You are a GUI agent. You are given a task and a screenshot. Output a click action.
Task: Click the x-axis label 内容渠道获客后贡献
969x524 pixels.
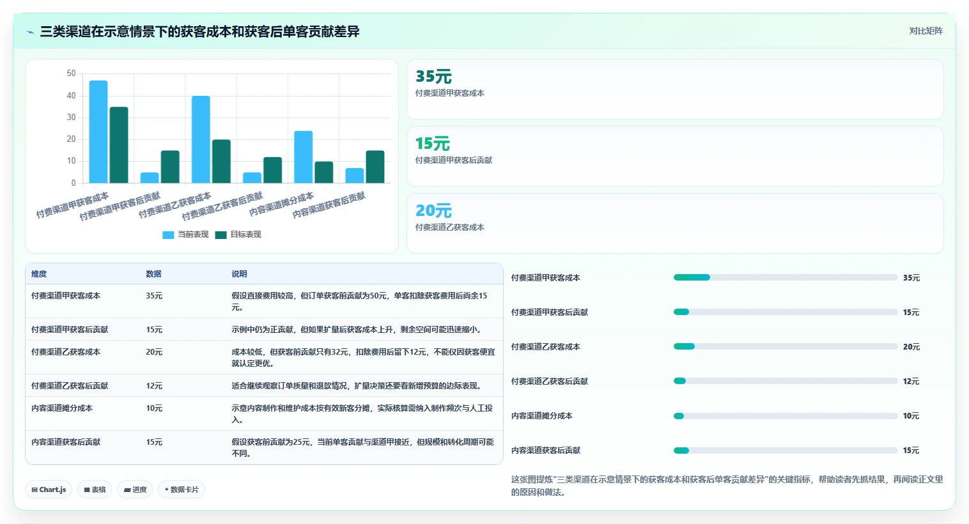pyautogui.click(x=329, y=205)
